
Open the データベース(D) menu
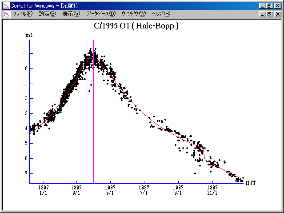[x=101, y=14]
